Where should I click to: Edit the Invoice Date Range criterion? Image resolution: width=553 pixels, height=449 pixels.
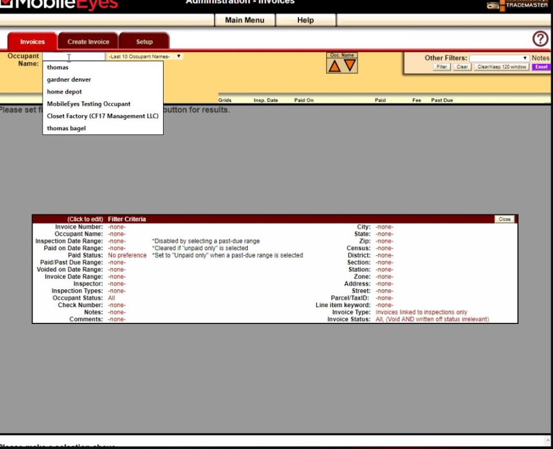point(117,277)
